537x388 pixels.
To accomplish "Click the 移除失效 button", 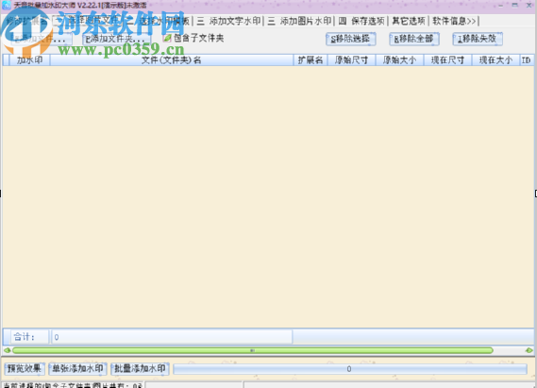I will click(x=478, y=39).
